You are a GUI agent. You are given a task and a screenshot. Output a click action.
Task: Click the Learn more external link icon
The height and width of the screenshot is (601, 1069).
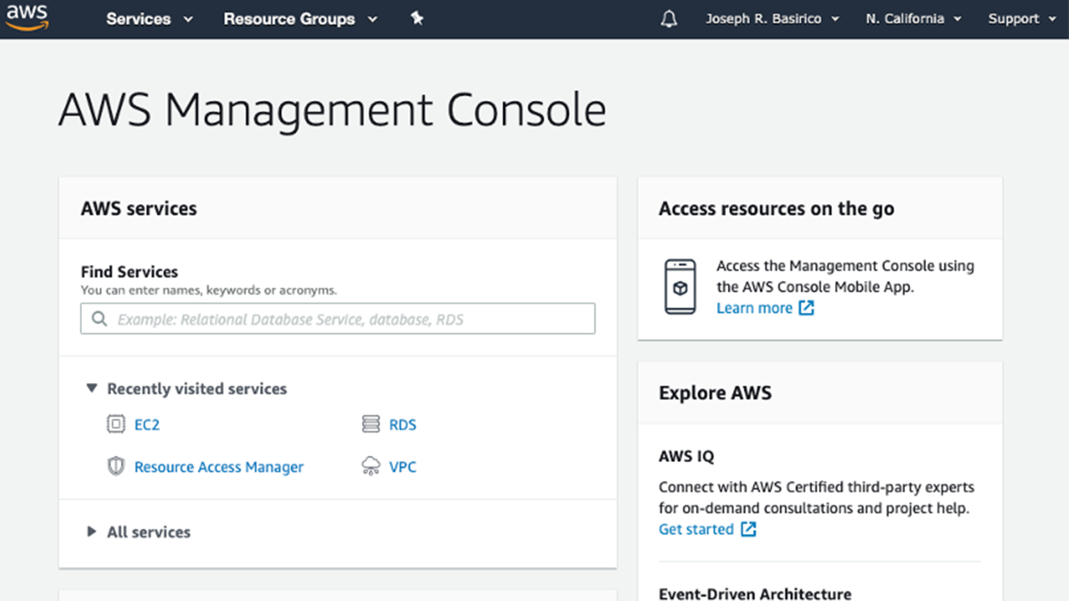pyautogui.click(x=806, y=308)
